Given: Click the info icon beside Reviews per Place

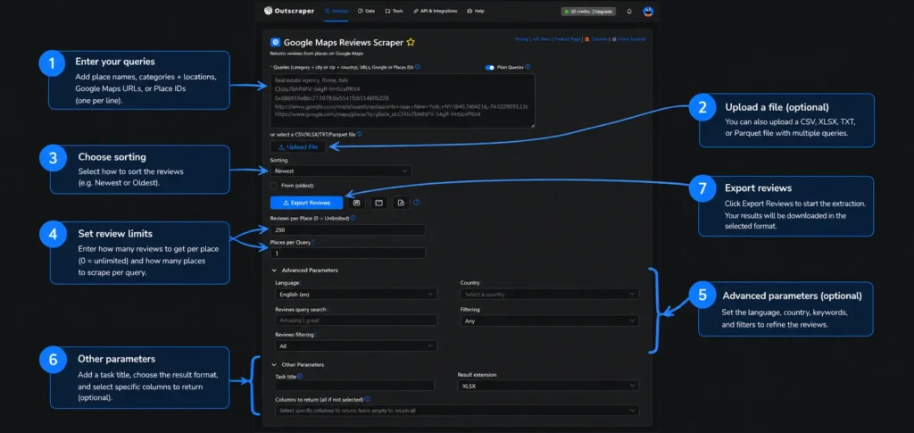Looking at the screenshot, I should pos(353,218).
